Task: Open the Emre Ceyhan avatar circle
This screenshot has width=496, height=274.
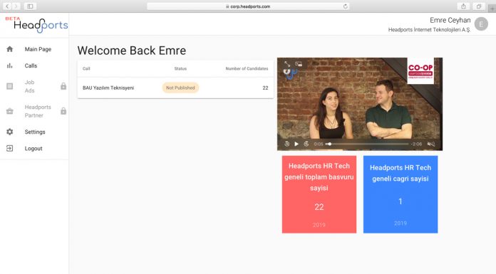Action: tap(481, 24)
